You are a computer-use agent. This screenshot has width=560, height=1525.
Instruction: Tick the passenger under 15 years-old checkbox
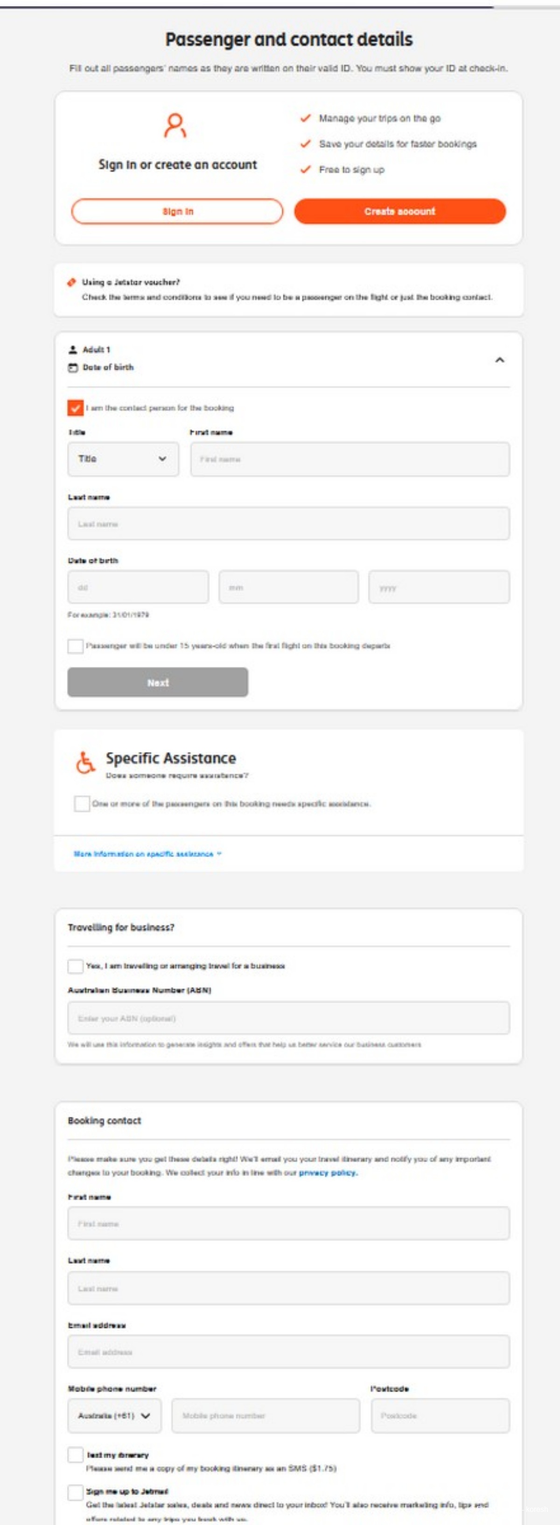75,646
